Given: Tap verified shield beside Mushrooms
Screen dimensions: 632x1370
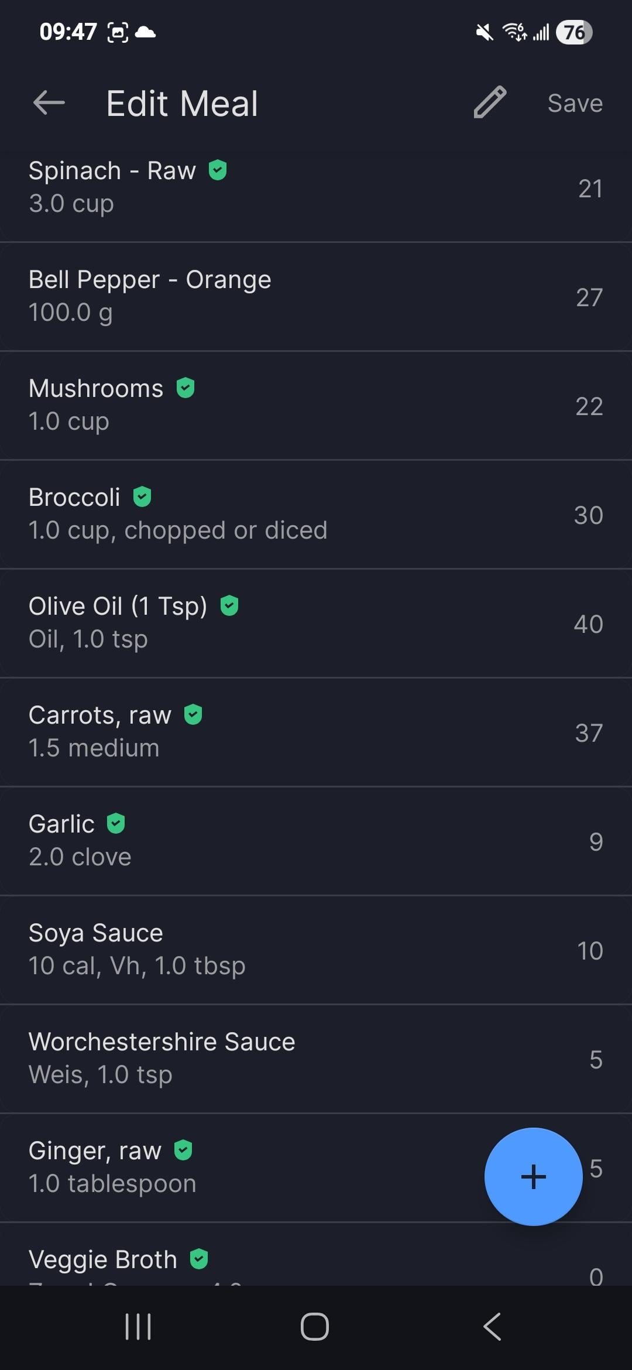Looking at the screenshot, I should (186, 388).
